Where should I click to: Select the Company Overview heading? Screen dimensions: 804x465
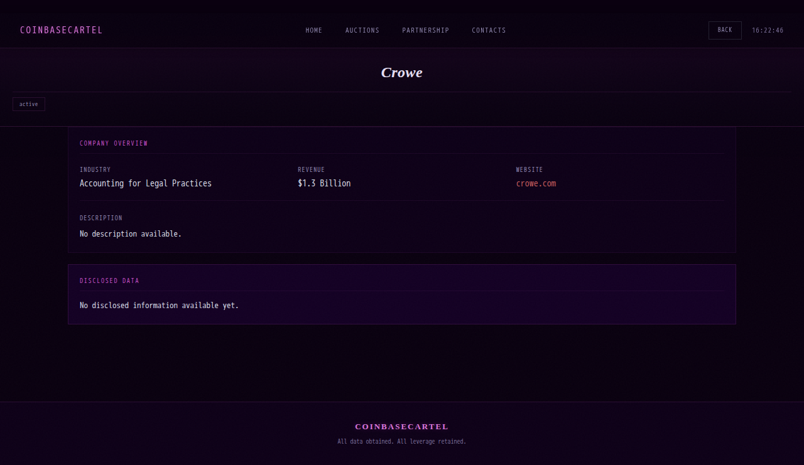click(114, 143)
